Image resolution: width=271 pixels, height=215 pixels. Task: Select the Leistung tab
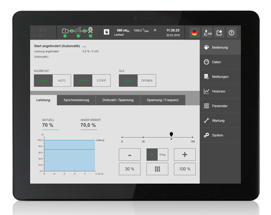(43, 100)
